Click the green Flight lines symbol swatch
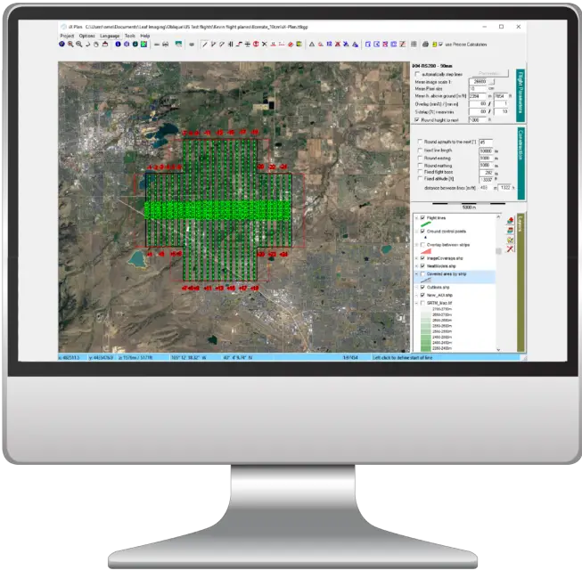Screen dimensions: 582x570 click(x=425, y=224)
